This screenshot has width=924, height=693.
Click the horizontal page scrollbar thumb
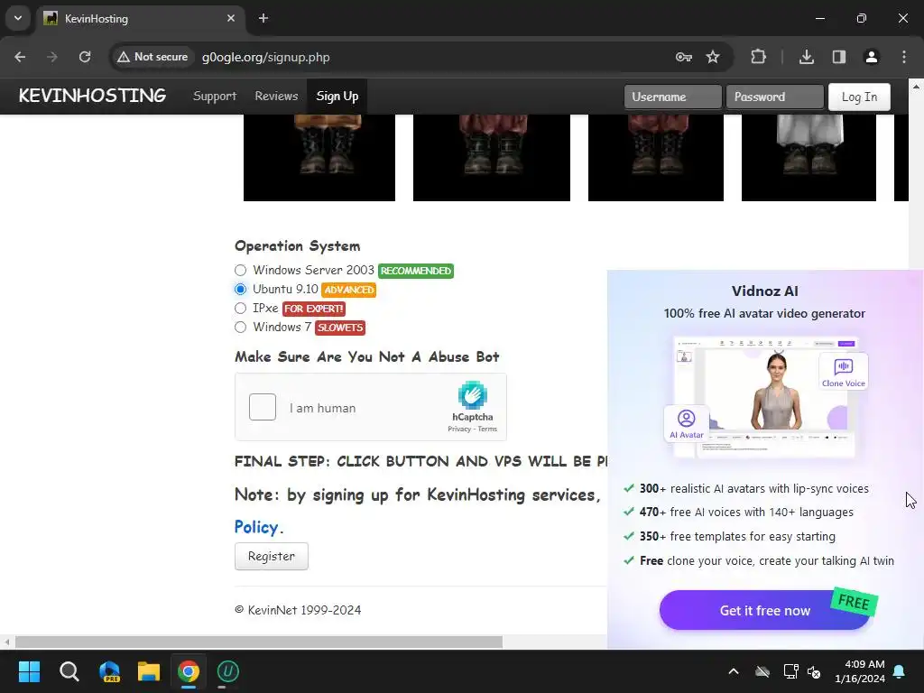pos(259,642)
